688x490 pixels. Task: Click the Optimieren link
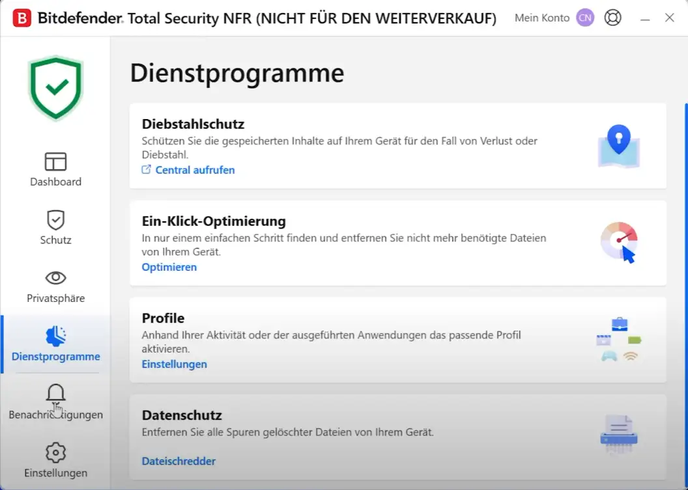click(x=169, y=267)
